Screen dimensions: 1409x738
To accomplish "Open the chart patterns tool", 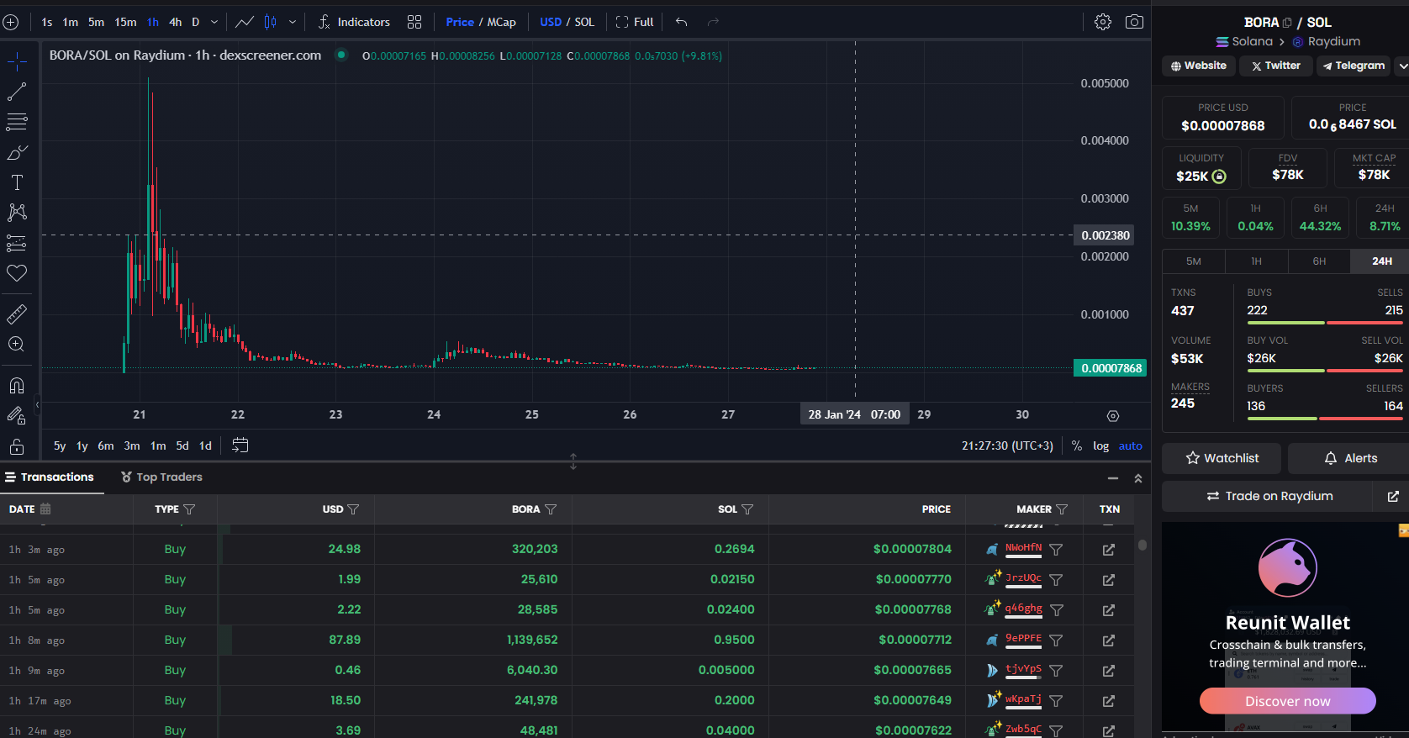I will pyautogui.click(x=17, y=212).
